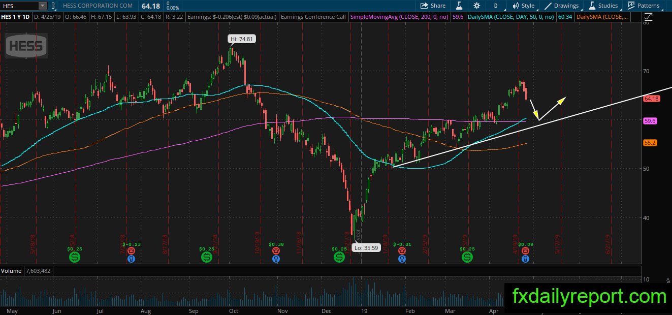Click the 6/21/19 expiration date marker
Viewport: 672px width, 315px height.
[x=607, y=244]
